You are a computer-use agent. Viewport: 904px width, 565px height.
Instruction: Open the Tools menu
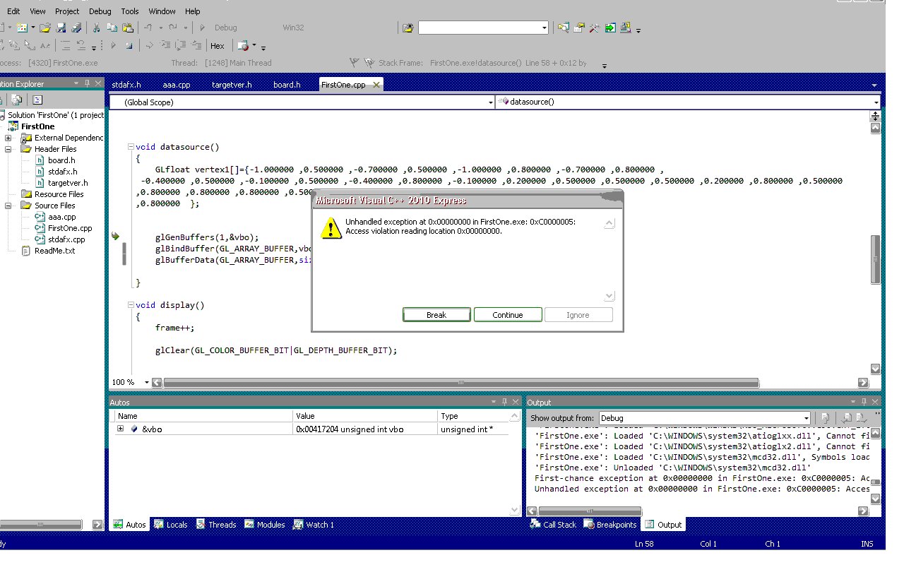pos(130,11)
